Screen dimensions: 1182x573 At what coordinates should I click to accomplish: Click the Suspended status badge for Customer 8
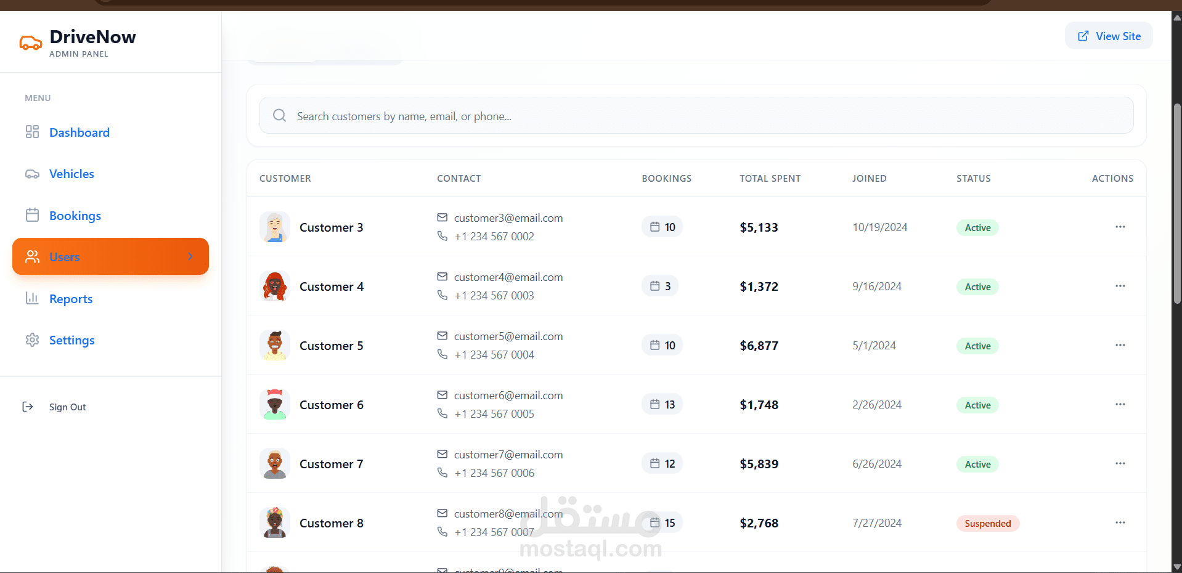[x=988, y=523]
